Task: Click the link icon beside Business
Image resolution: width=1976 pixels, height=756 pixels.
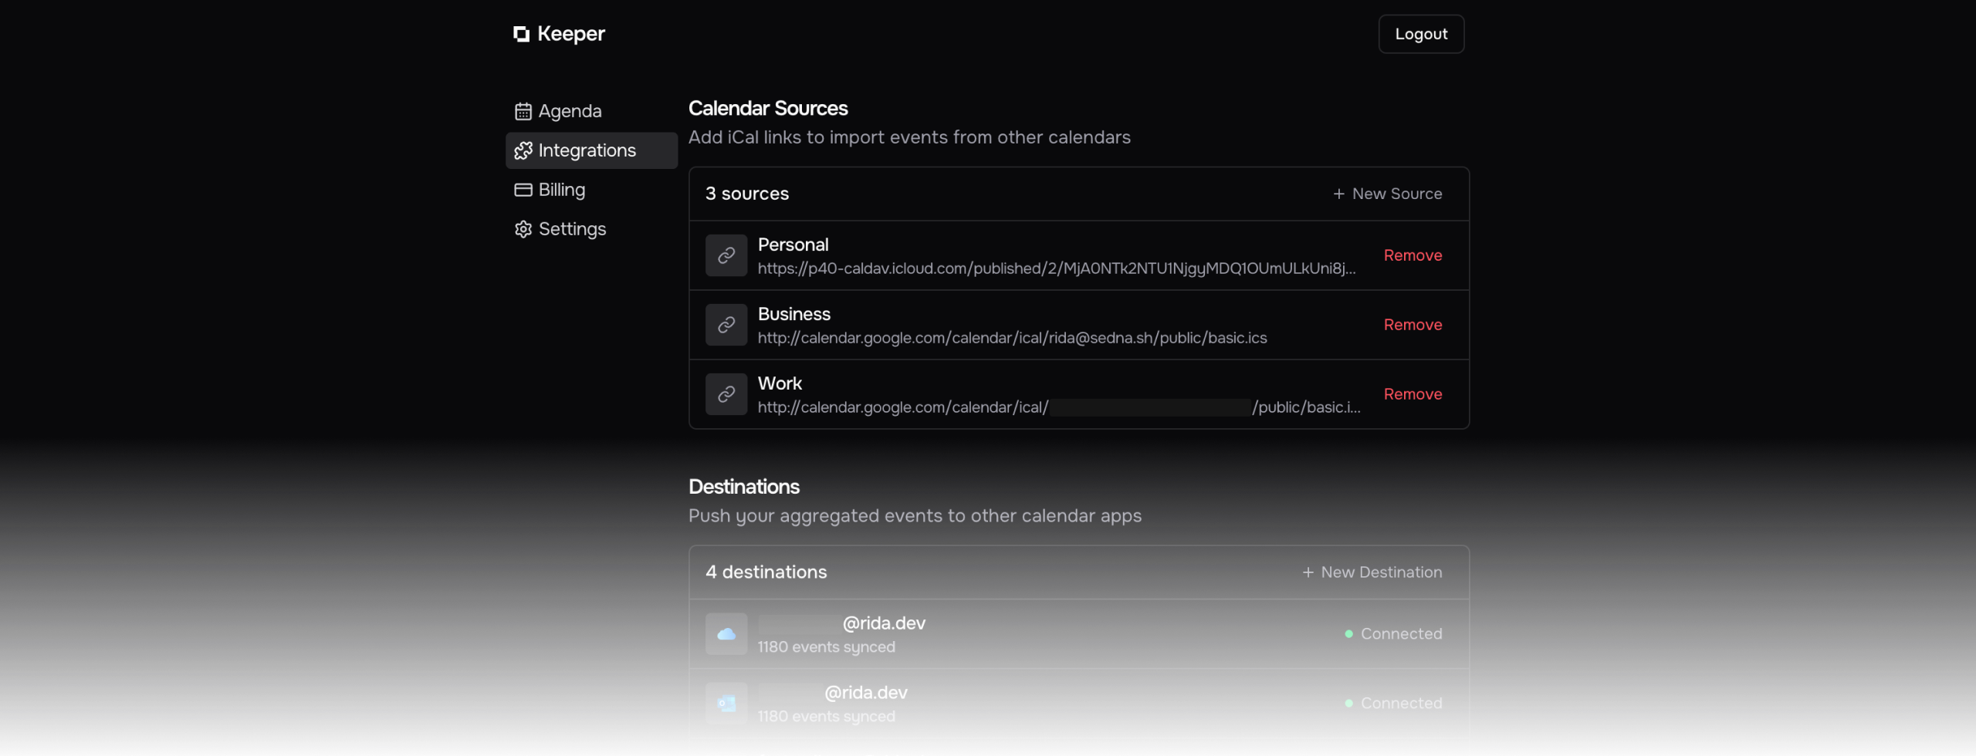Action: [726, 325]
